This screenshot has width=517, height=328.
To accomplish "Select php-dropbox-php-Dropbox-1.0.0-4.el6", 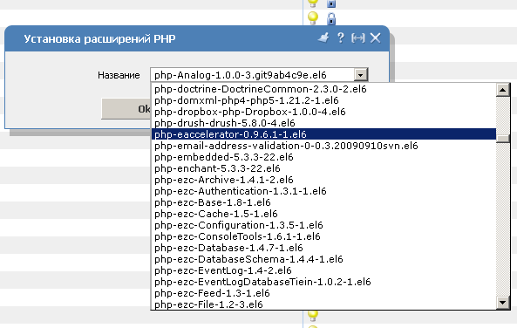I will click(x=323, y=112).
